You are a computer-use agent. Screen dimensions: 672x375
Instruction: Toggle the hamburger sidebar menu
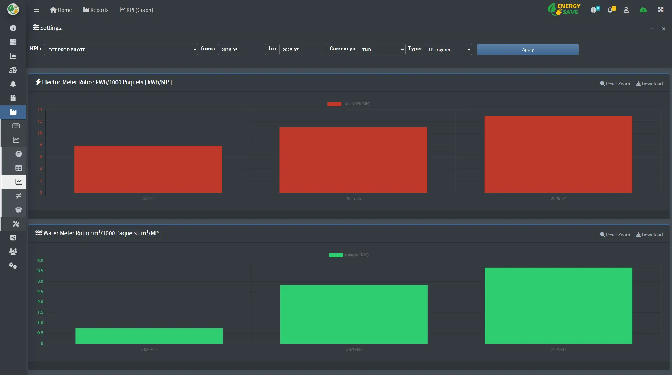click(36, 10)
